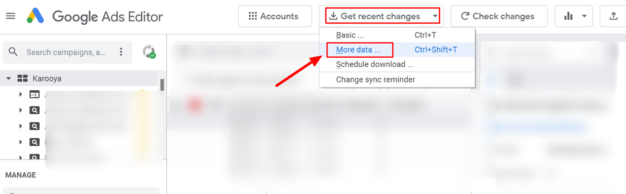This screenshot has width=626, height=194.
Task: Open the hamburger main menu
Action: (x=11, y=16)
